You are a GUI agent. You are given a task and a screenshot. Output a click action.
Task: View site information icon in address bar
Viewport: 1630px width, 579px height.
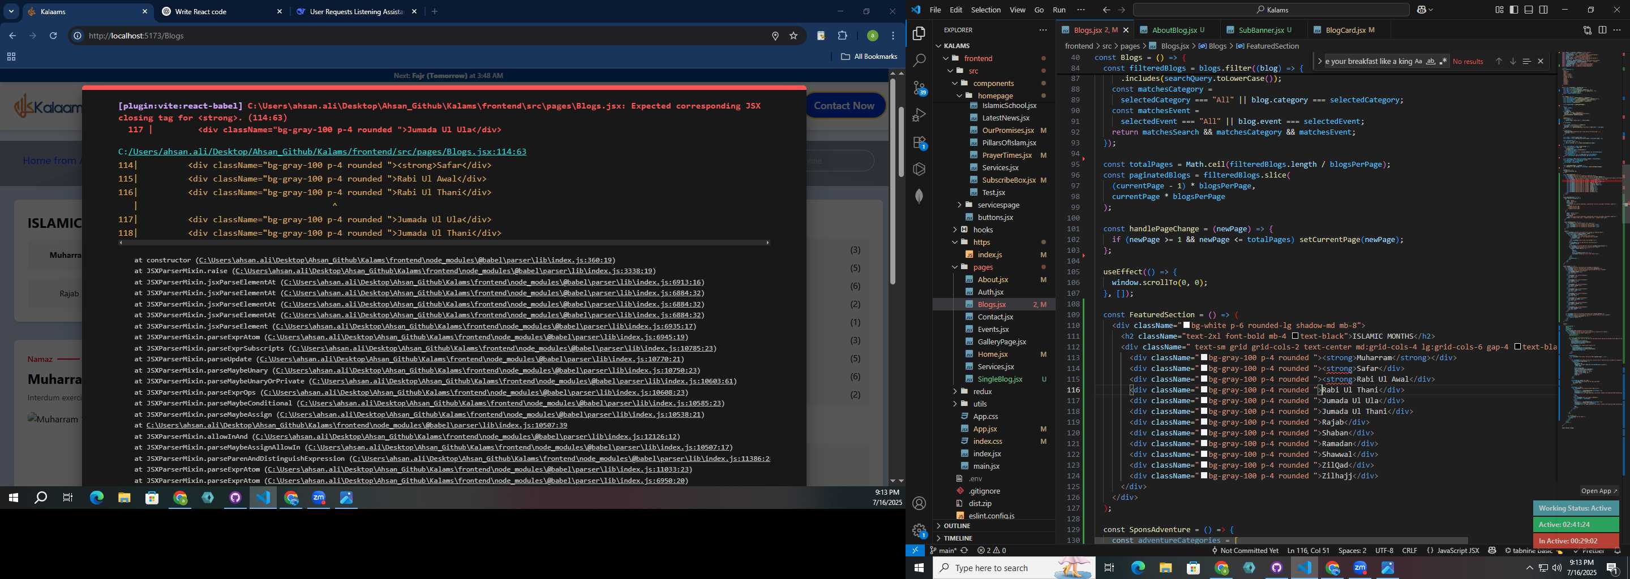pyautogui.click(x=77, y=36)
